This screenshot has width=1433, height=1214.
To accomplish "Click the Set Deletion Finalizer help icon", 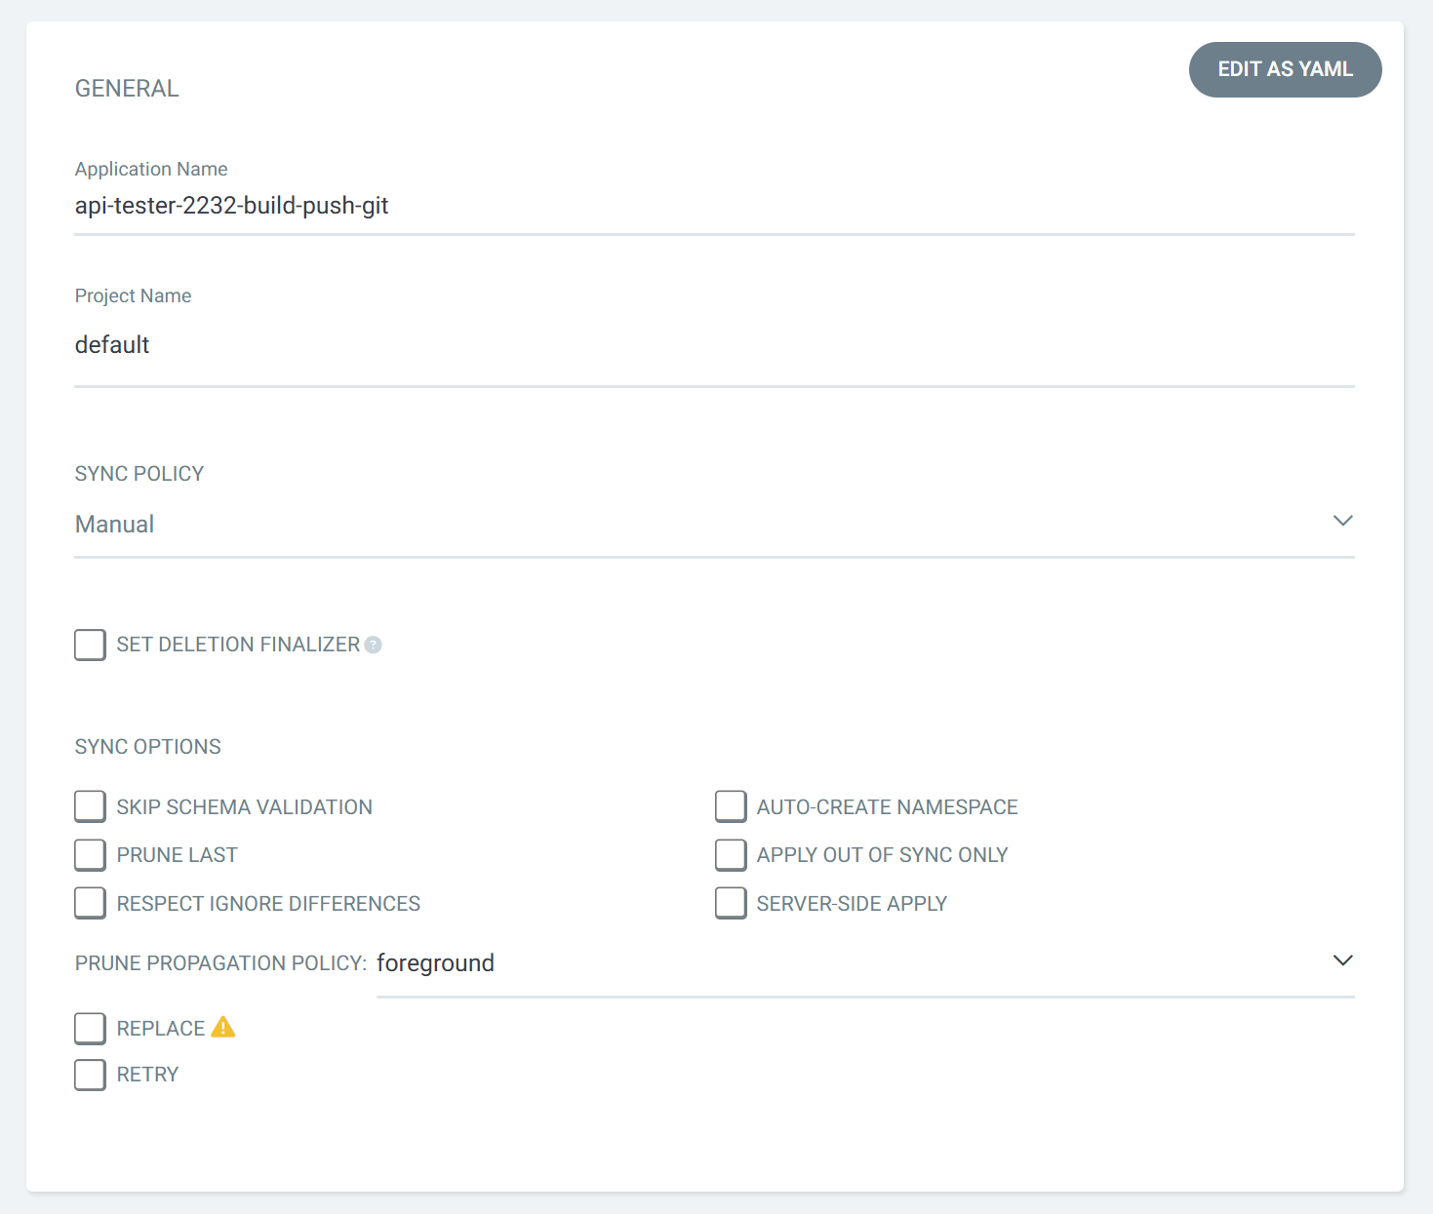I will 373,645.
